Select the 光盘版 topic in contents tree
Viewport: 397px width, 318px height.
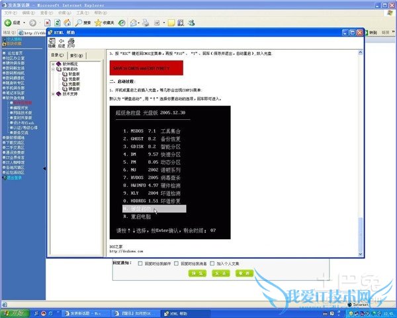click(x=74, y=84)
